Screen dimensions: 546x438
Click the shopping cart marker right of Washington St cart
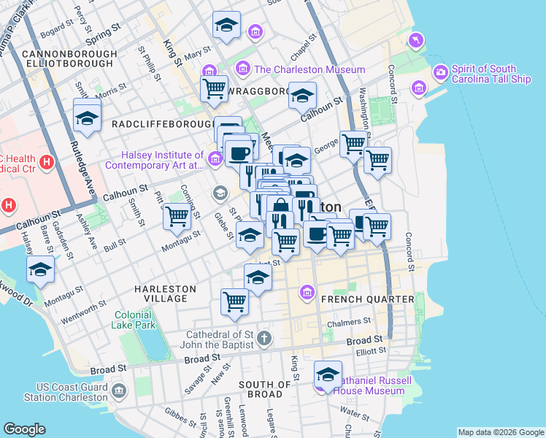377,163
